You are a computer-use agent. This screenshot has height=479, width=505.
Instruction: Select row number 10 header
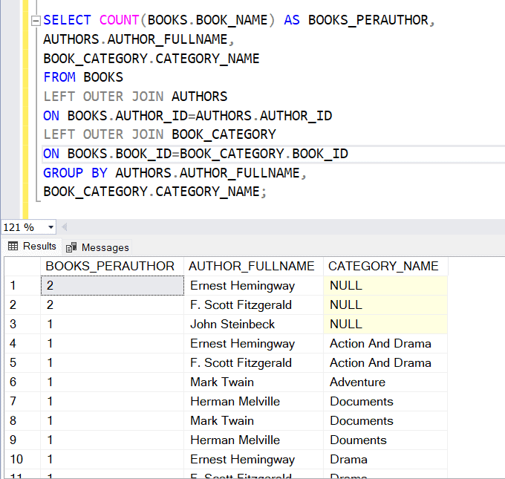(x=22, y=460)
